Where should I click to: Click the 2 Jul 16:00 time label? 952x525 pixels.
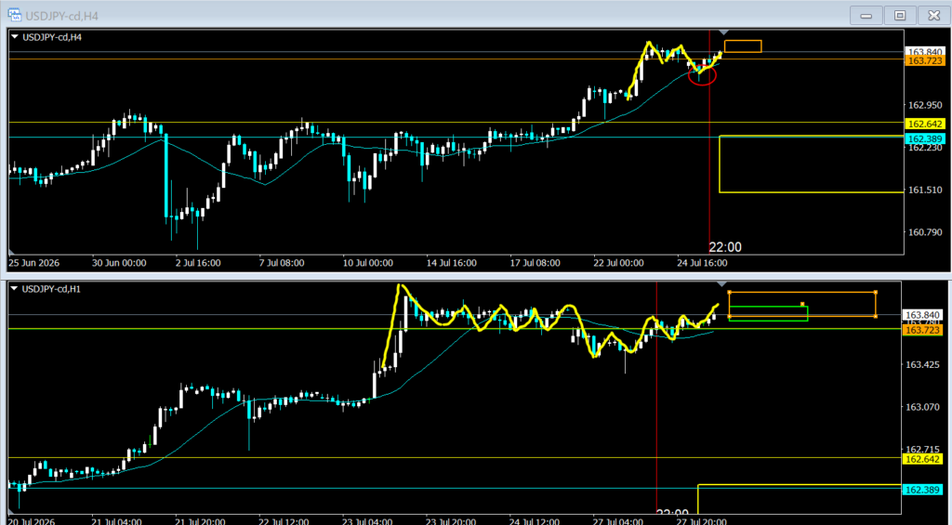199,263
